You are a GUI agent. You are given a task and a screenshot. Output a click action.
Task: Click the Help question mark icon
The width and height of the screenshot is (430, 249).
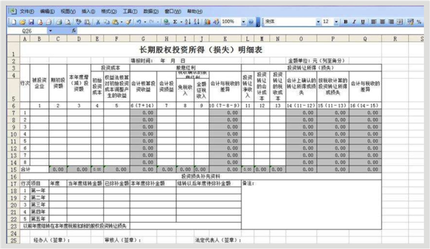250,22
